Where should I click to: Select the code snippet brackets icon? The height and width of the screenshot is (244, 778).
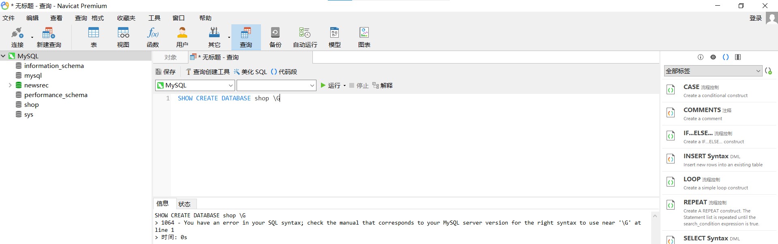click(726, 57)
